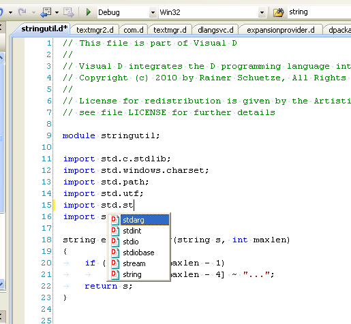The width and height of the screenshot is (351, 324).
Task: Open the expansionprovider.d tab
Action: click(281, 30)
